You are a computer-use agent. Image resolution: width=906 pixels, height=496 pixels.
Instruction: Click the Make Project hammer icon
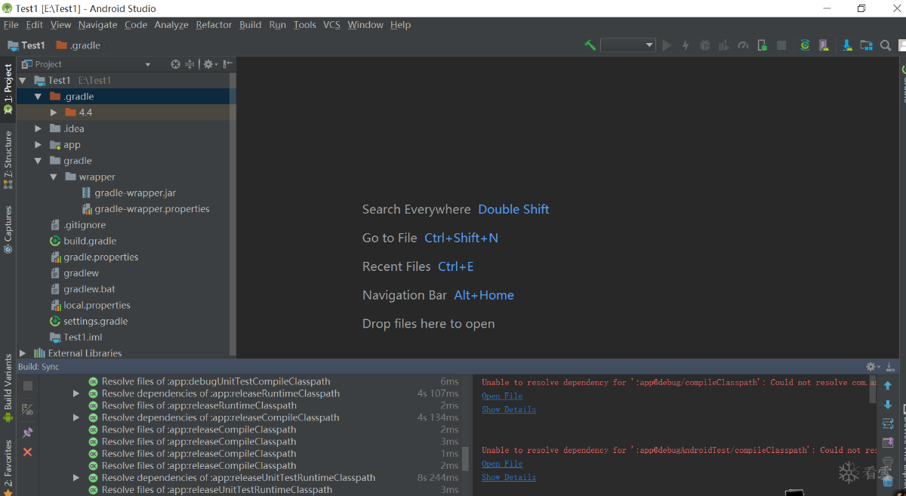tap(590, 45)
